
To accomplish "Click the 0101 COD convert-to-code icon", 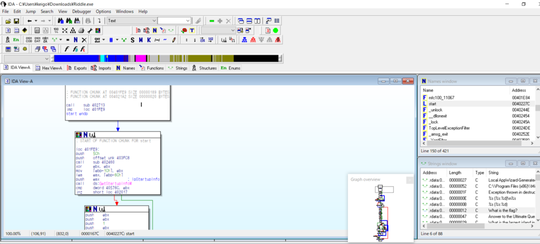I will 28,40.
